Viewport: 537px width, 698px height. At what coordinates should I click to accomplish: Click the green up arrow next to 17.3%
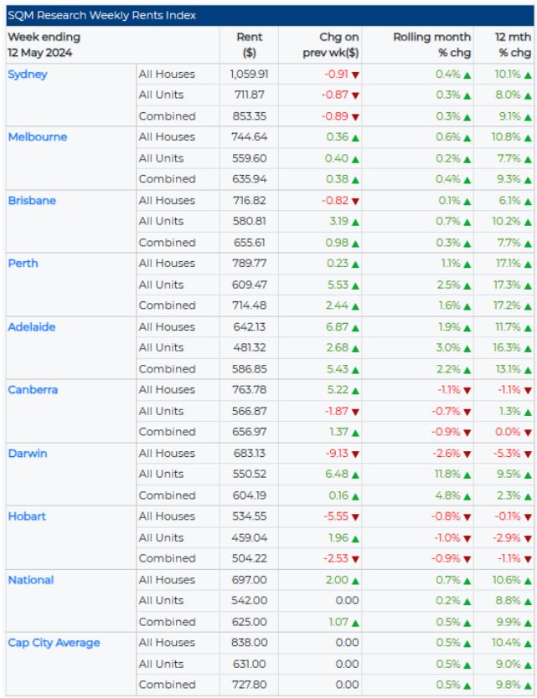tap(528, 285)
